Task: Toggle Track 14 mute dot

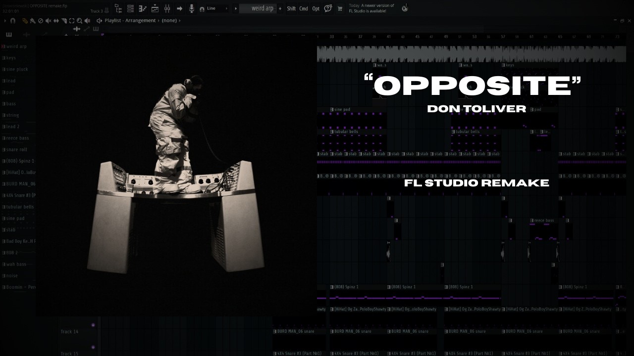Action: [x=93, y=325]
